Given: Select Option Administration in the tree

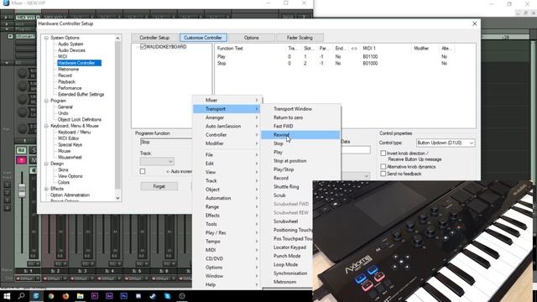Looking at the screenshot, I should (x=70, y=195).
